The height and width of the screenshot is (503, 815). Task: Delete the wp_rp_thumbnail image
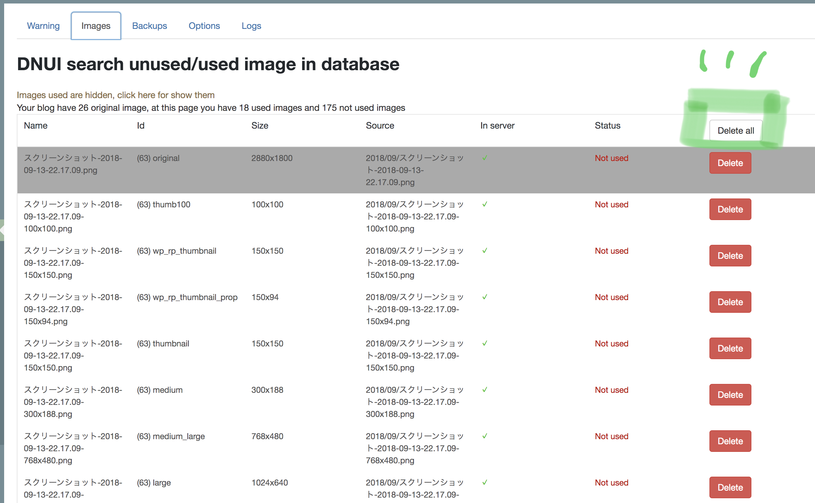point(730,256)
